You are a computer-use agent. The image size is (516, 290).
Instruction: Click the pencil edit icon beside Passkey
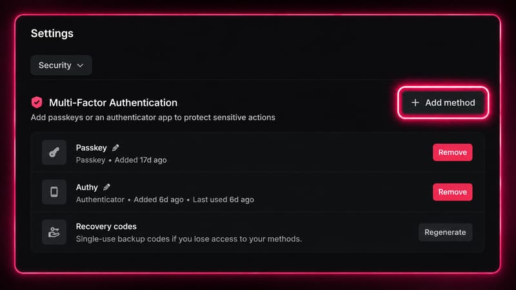[115, 148]
